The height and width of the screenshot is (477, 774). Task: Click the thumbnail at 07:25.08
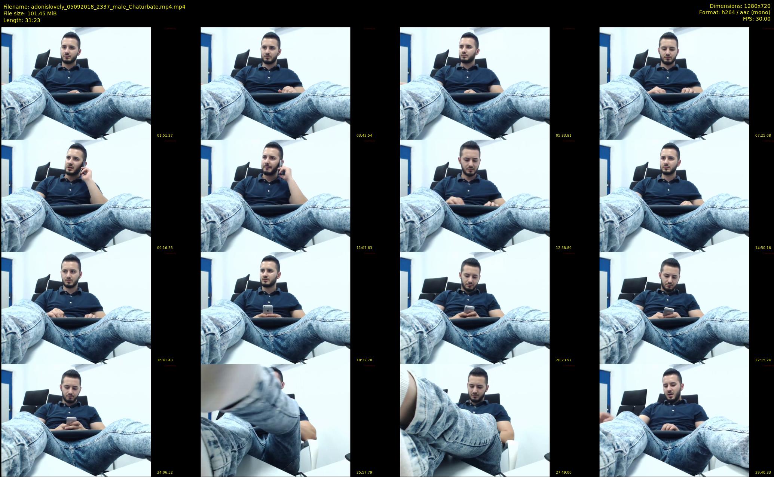[674, 83]
